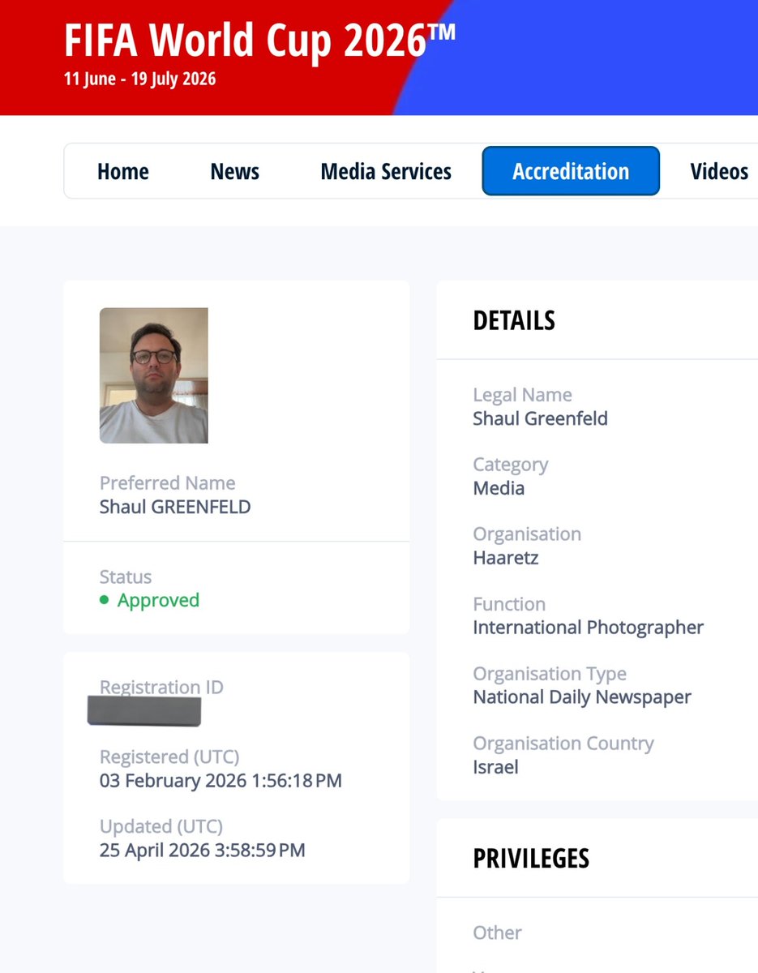
Task: Open the Media Services tab
Action: [x=386, y=171]
